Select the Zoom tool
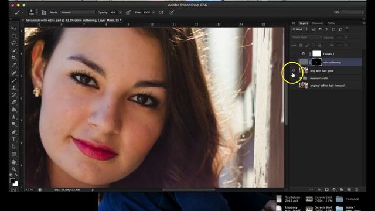 (x=13, y=169)
